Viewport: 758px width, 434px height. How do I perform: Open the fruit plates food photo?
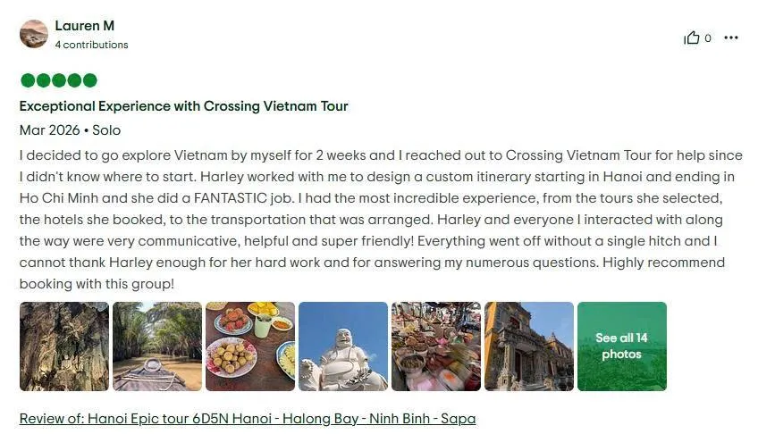click(250, 346)
